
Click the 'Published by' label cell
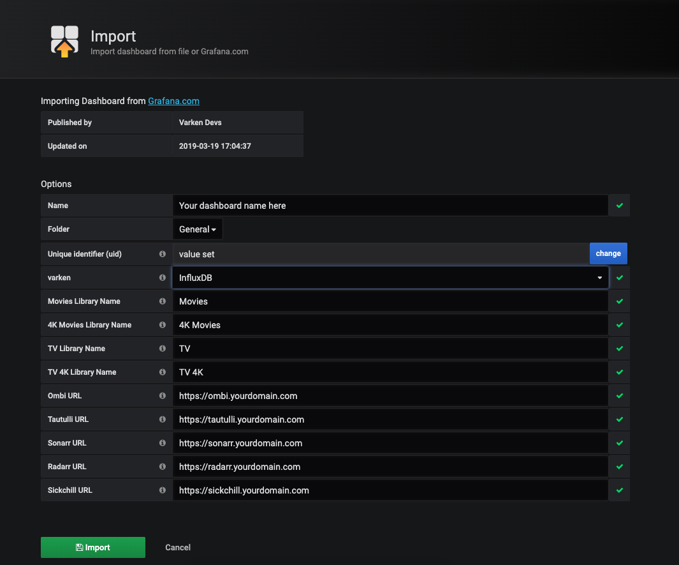point(106,123)
